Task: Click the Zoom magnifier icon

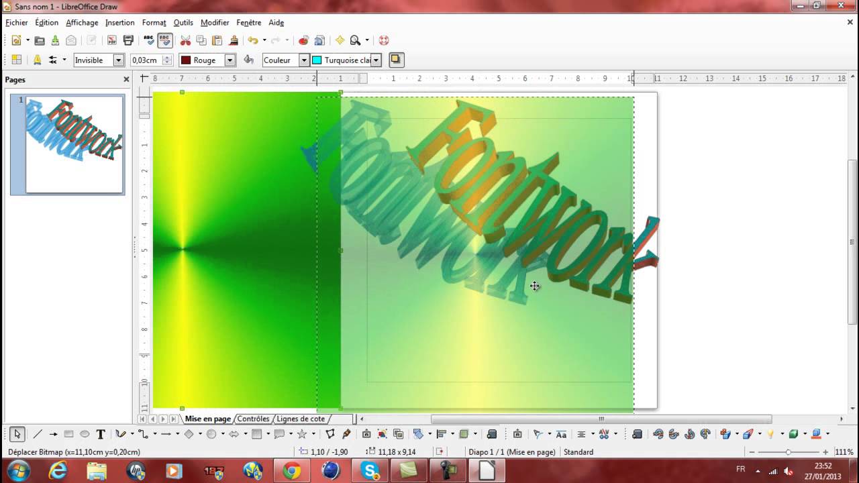Action: [x=356, y=40]
